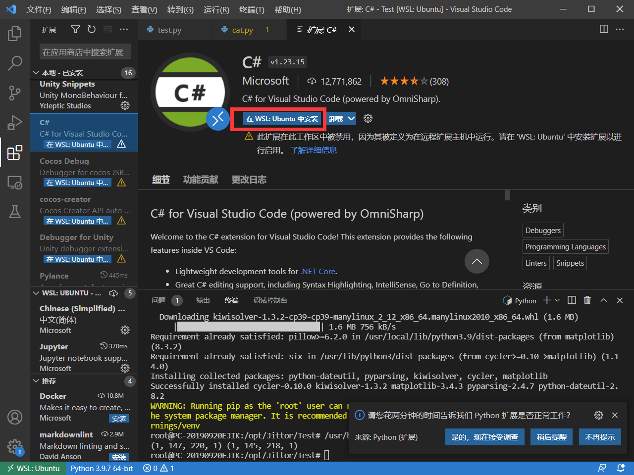Clear extensions search results icon
This screenshot has width=634, height=475.
[107, 30]
